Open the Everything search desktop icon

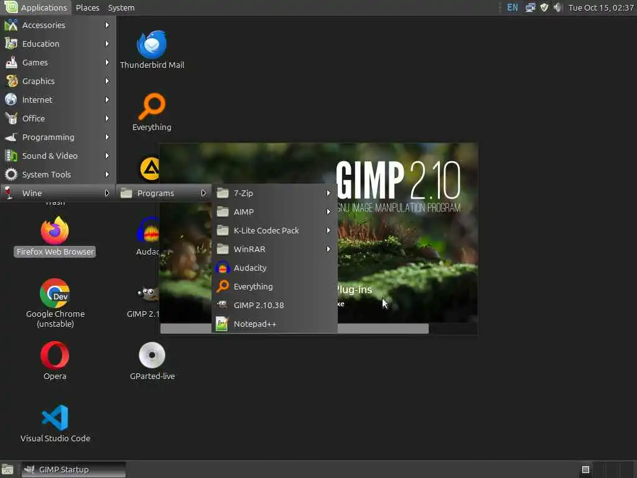point(152,112)
